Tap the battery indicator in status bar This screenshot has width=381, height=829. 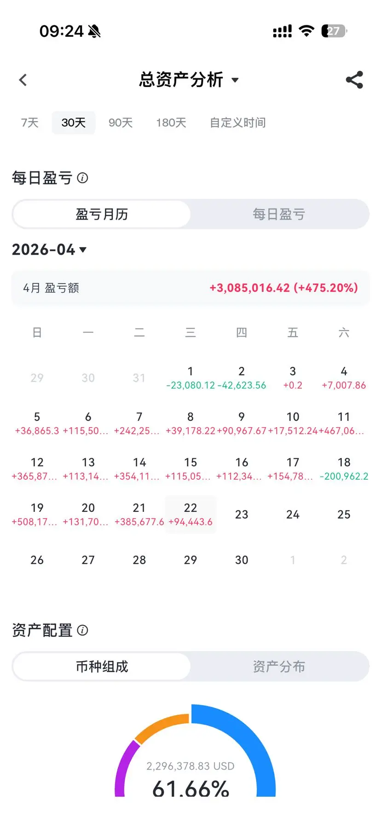[x=334, y=31]
